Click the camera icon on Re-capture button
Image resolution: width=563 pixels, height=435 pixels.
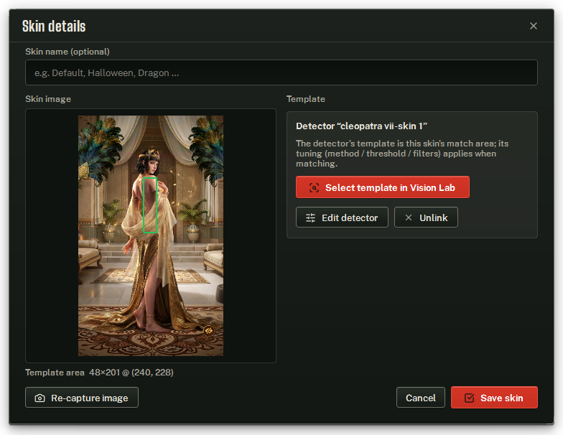40,398
